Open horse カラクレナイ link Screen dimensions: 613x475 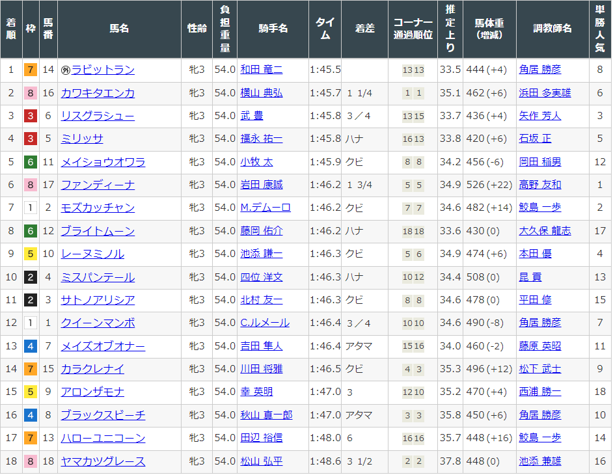coord(92,369)
